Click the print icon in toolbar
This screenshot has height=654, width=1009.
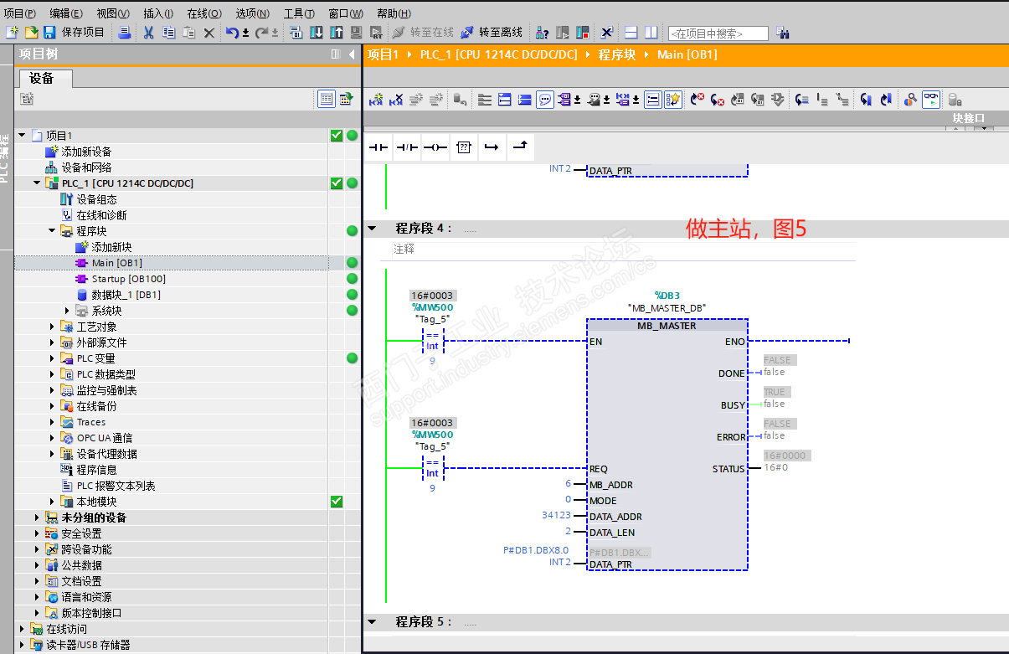tap(124, 33)
